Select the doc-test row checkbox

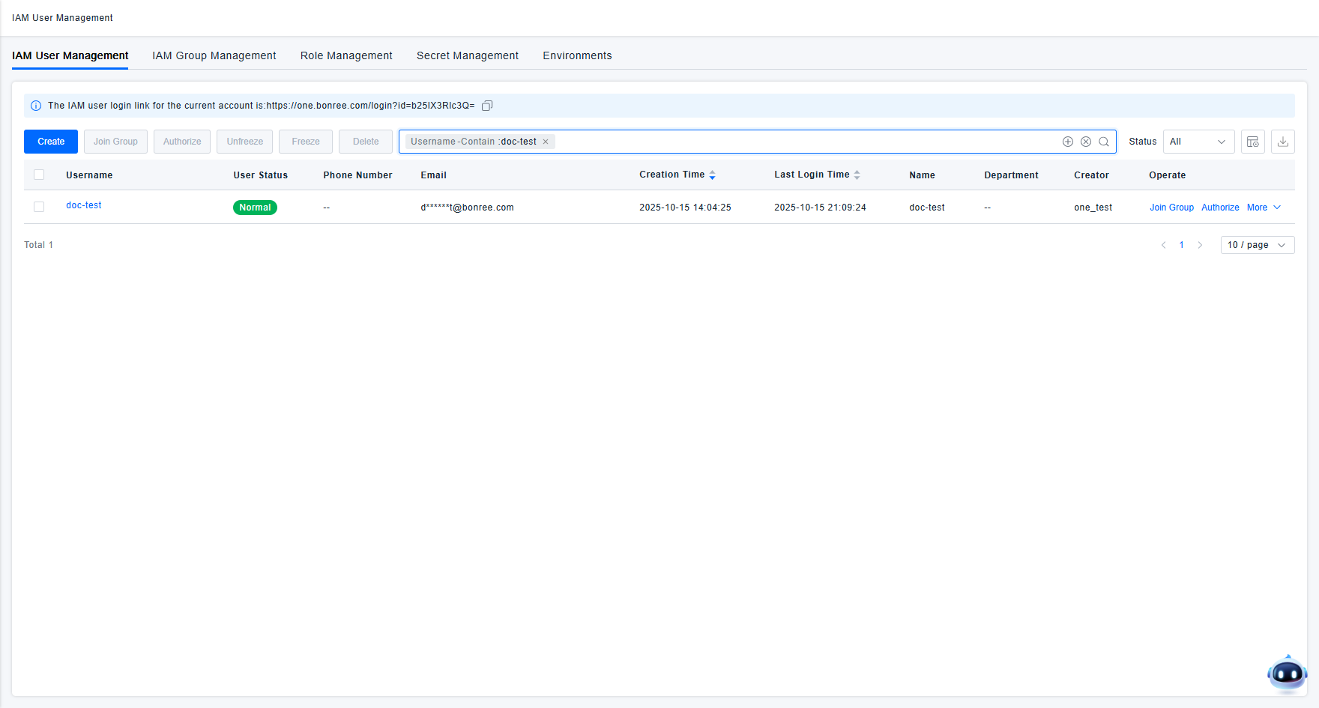pos(39,207)
